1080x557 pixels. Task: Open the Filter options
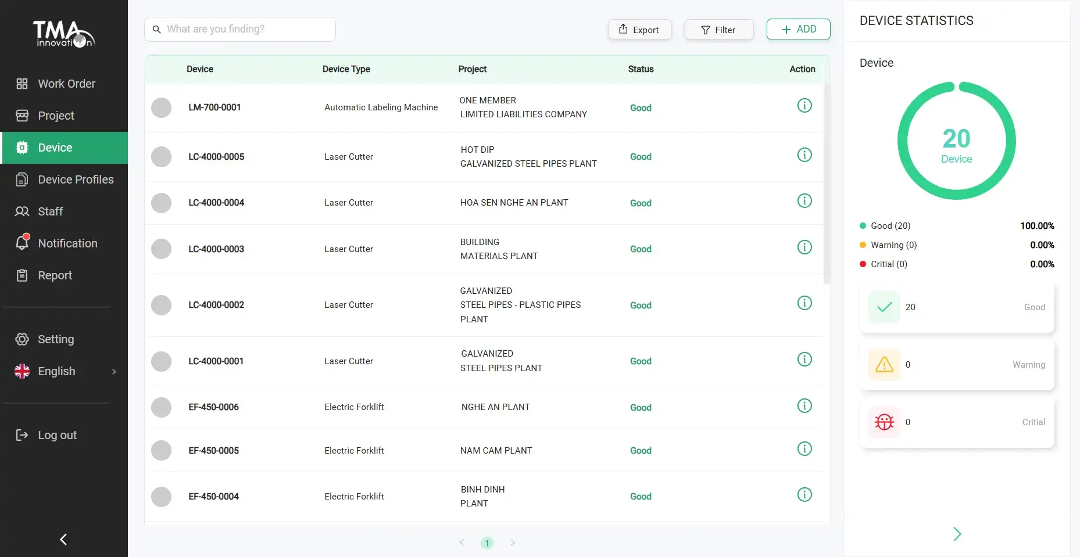click(718, 30)
